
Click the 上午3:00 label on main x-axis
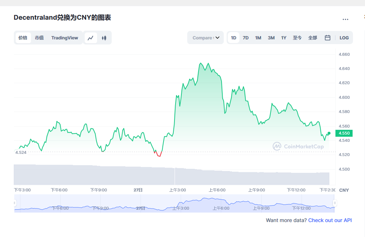pyautogui.click(x=178, y=190)
